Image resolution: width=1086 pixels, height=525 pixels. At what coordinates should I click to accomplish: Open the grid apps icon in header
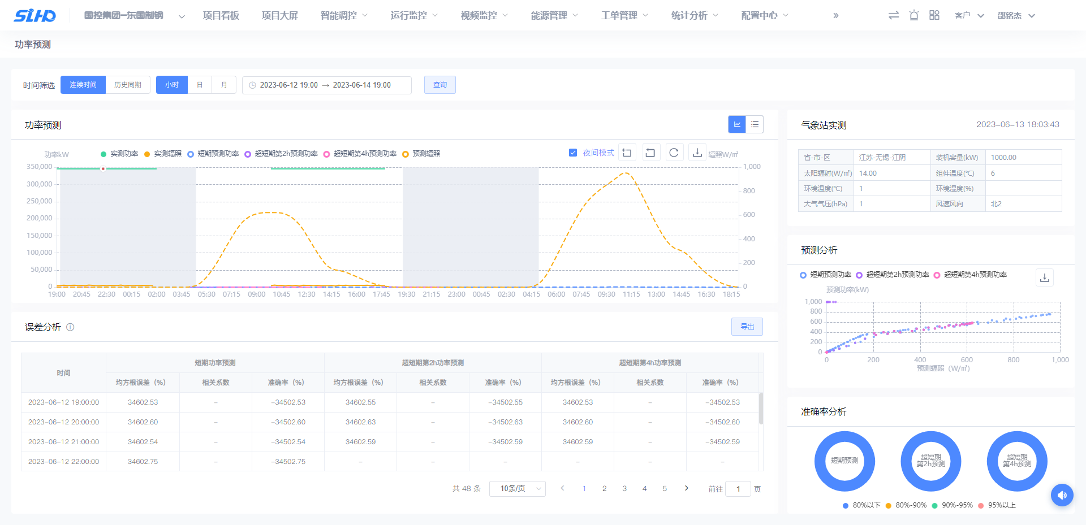934,15
